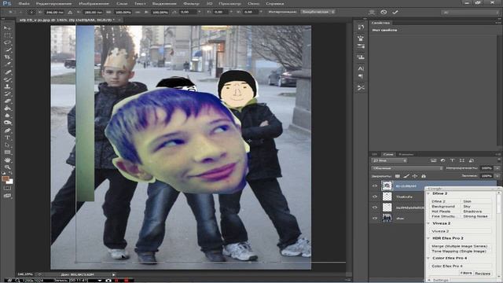Hide the third layer in Layers panel
This screenshot has width=503, height=283.
375,208
